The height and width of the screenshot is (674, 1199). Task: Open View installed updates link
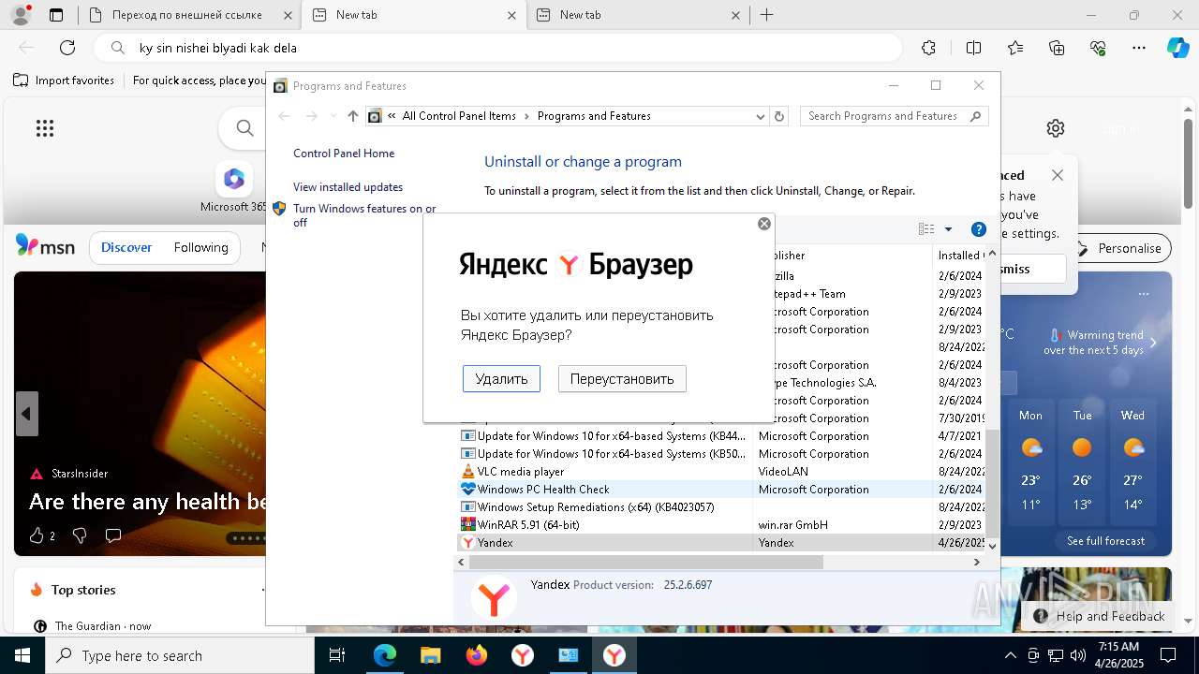tap(348, 187)
